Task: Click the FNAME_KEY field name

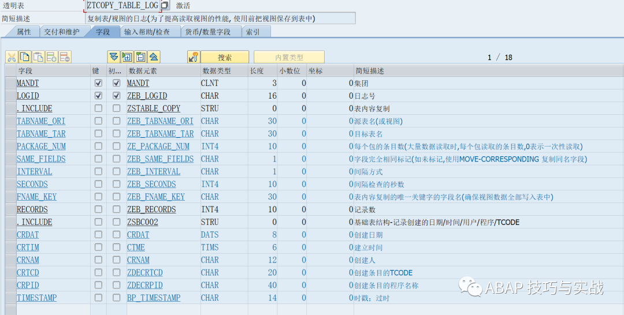Action: tap(36, 197)
